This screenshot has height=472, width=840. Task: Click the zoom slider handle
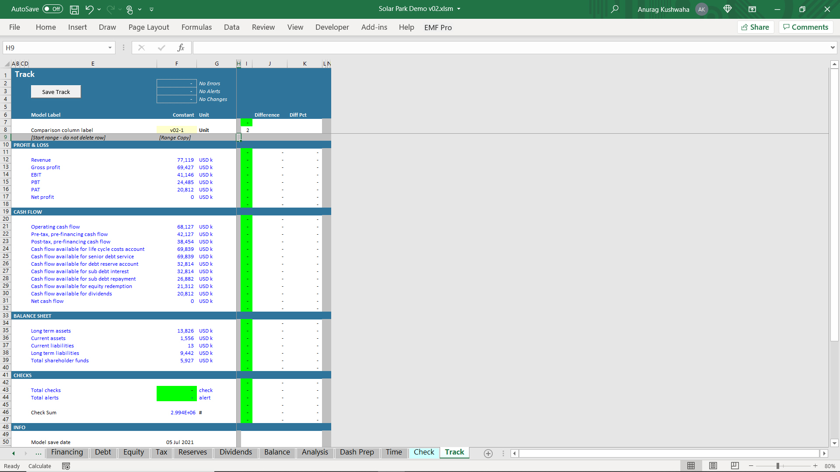coord(778,466)
